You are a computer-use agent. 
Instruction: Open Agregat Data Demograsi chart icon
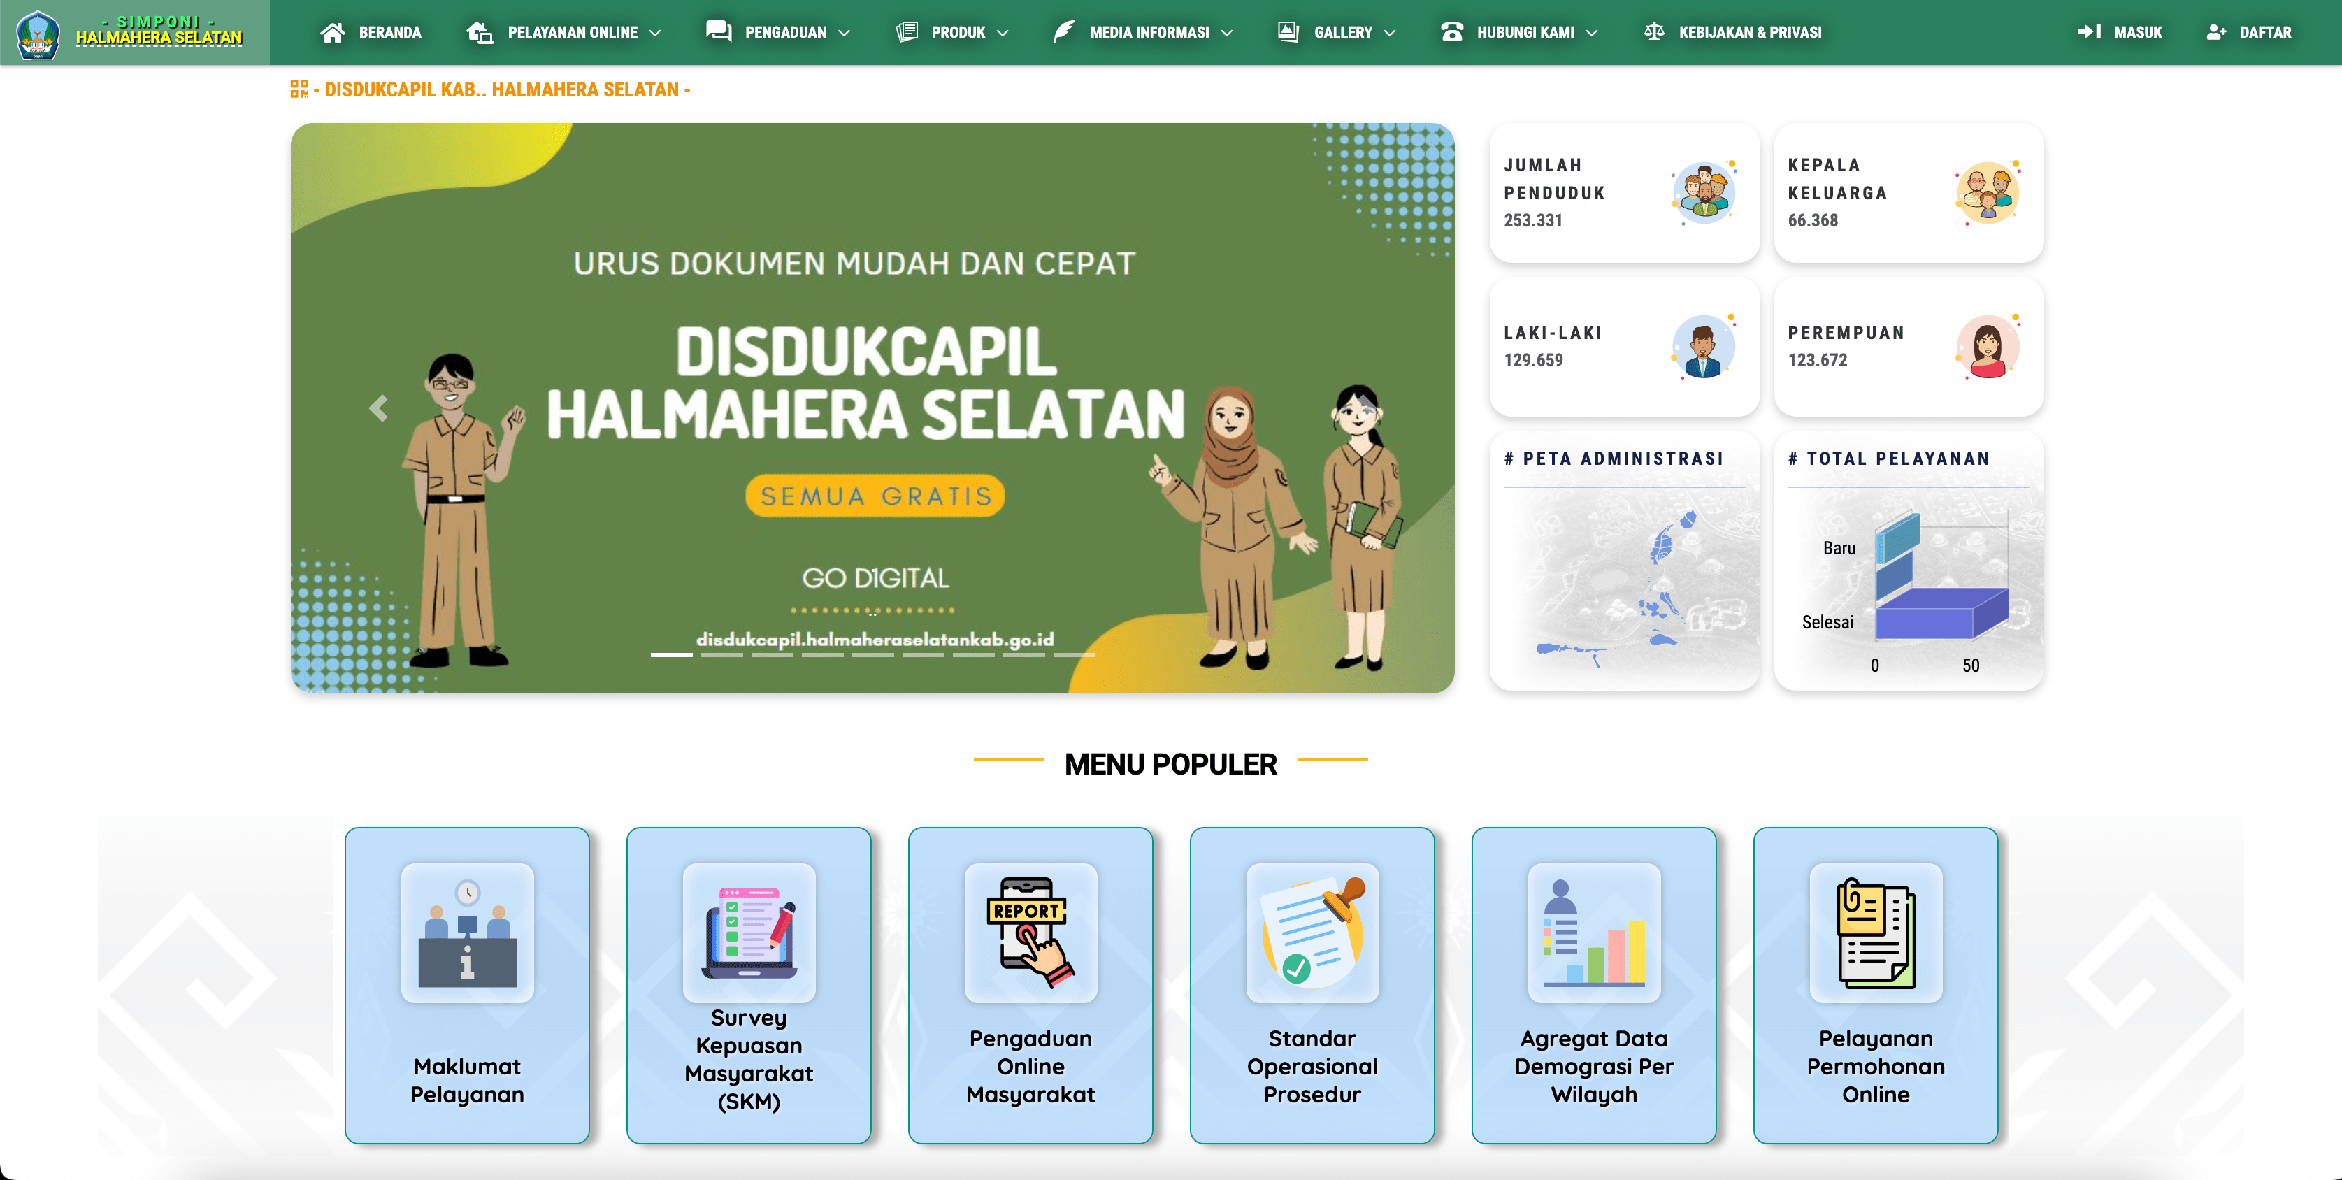pyautogui.click(x=1595, y=933)
